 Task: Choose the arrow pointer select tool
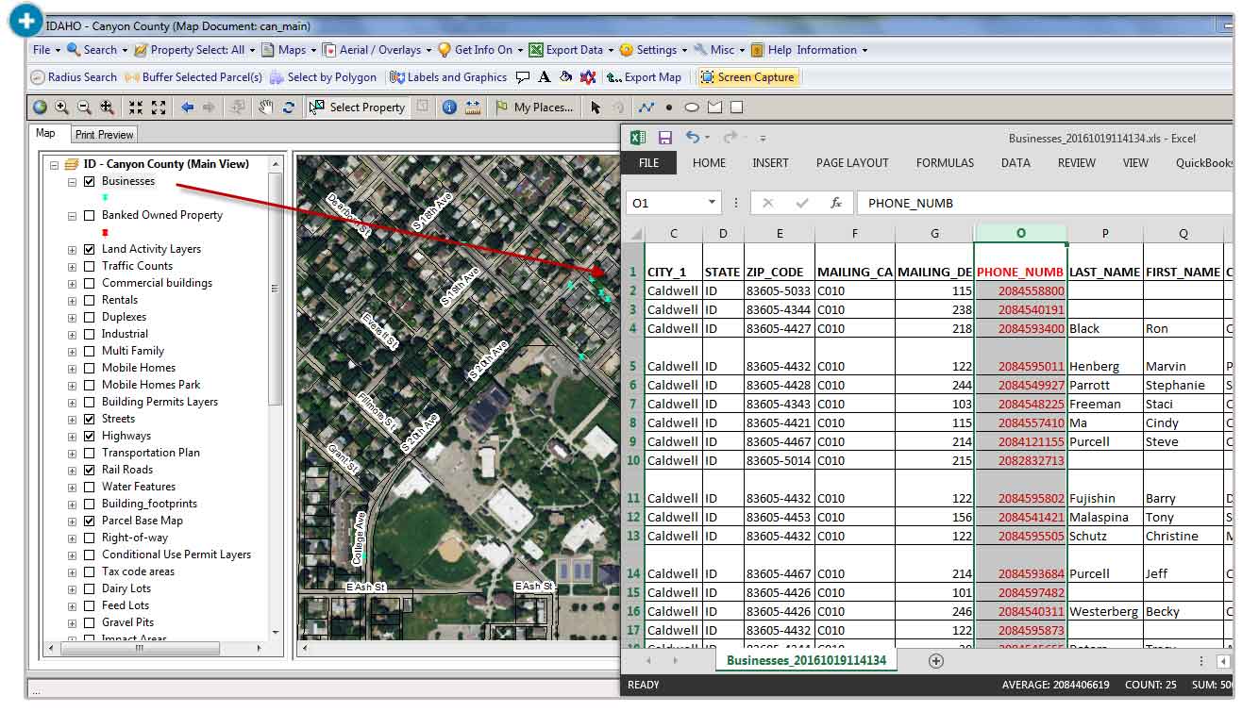pyautogui.click(x=596, y=108)
